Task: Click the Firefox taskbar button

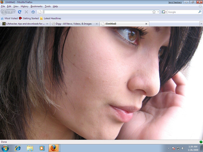Action: click(x=54, y=148)
